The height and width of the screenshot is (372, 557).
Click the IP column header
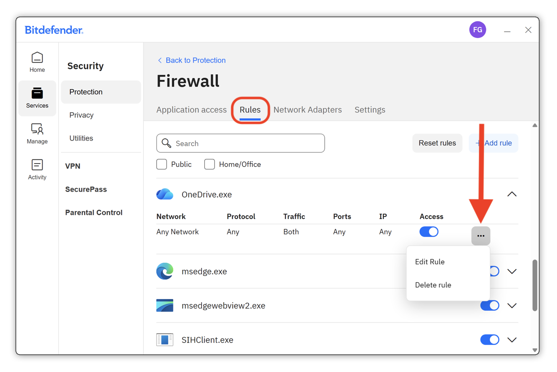pyautogui.click(x=383, y=217)
